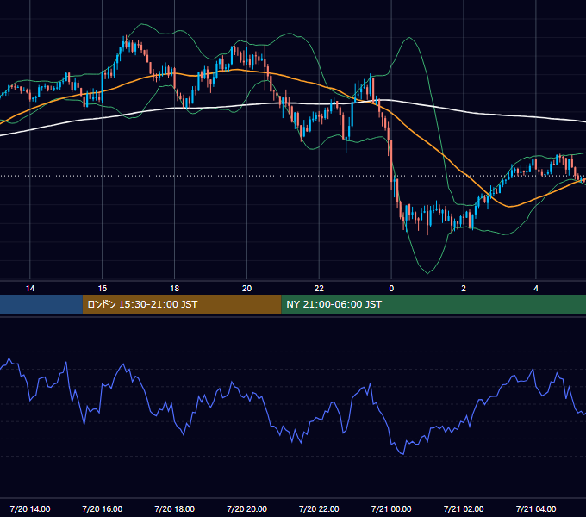Click the 7/20 14:00 indicator axis label
The height and width of the screenshot is (517, 586).
pyautogui.click(x=30, y=508)
